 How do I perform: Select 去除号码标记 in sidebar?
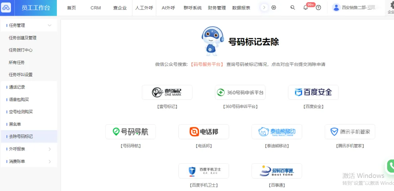pyautogui.click(x=29, y=137)
